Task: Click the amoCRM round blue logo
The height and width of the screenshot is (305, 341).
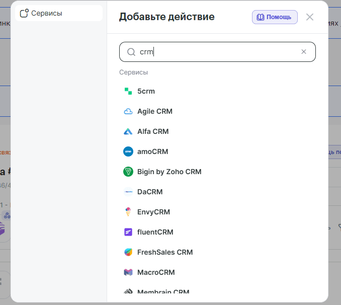Action: tap(128, 151)
